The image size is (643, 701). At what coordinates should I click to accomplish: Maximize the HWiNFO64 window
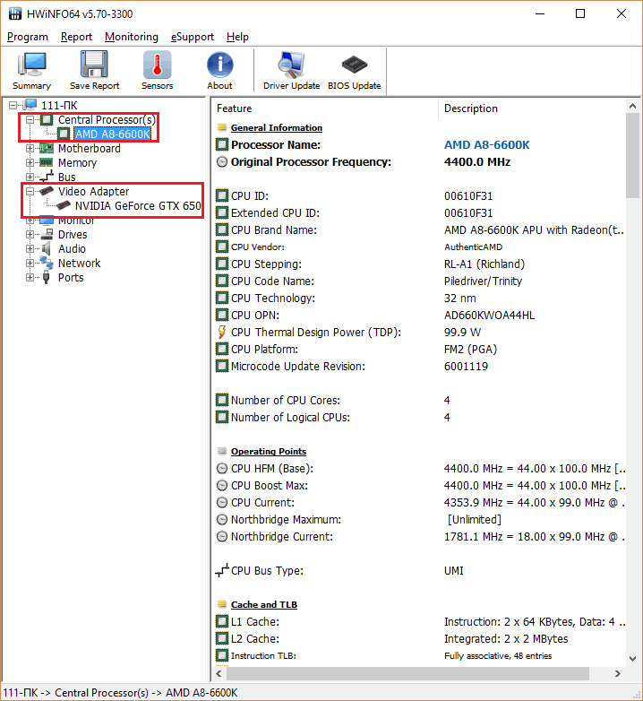click(580, 13)
